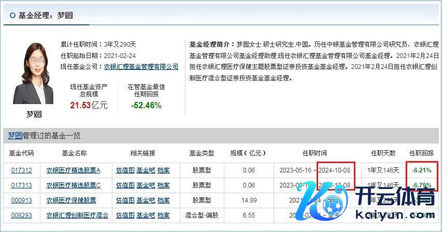Open the fund manager 梦圆 portrait photo

34,73
